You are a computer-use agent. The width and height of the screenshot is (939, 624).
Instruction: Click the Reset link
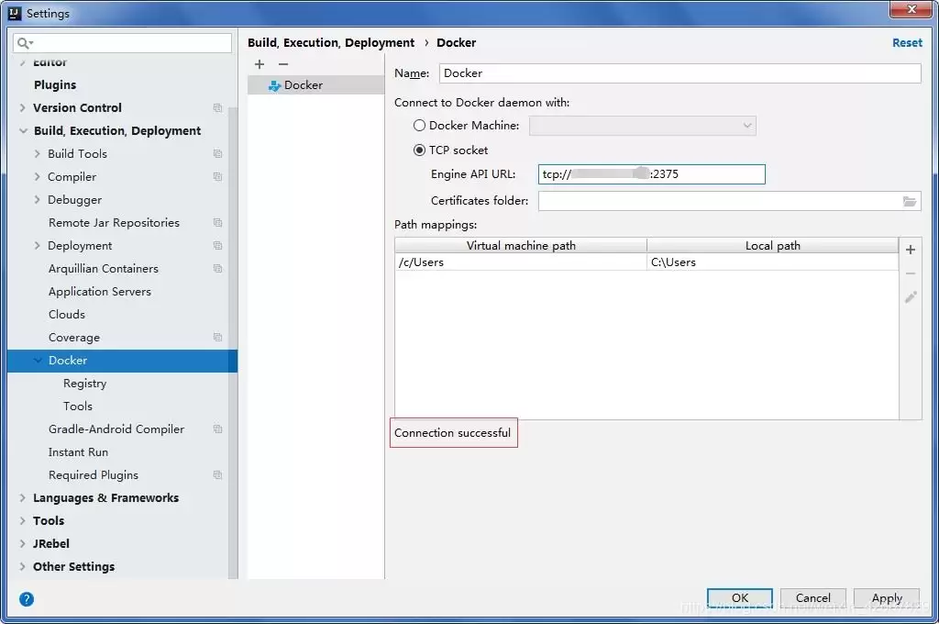point(907,43)
